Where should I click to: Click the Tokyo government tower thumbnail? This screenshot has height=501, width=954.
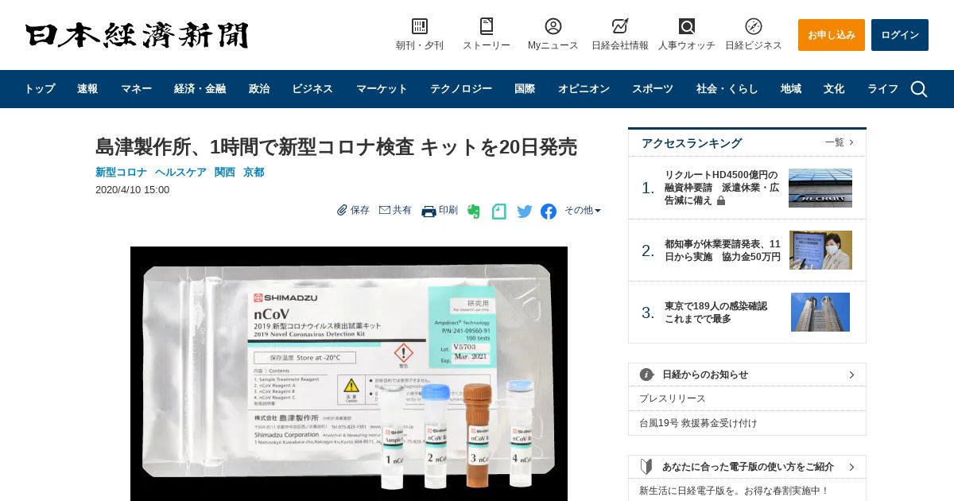click(820, 313)
